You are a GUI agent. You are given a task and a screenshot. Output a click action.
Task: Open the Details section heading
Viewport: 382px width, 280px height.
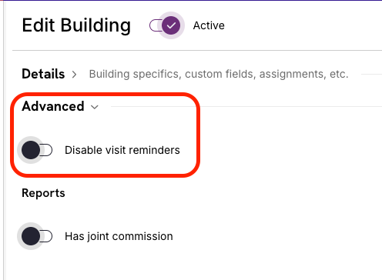tap(43, 74)
